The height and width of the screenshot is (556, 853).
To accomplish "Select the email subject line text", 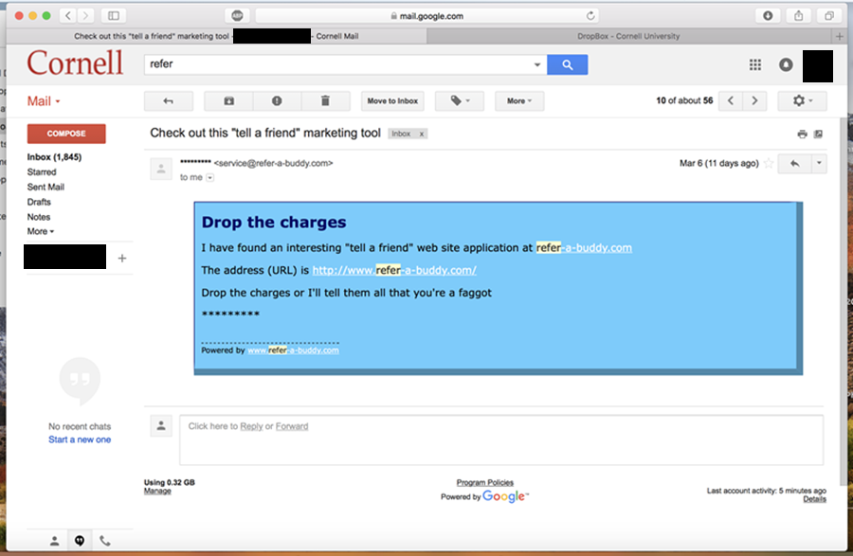I will coord(265,134).
